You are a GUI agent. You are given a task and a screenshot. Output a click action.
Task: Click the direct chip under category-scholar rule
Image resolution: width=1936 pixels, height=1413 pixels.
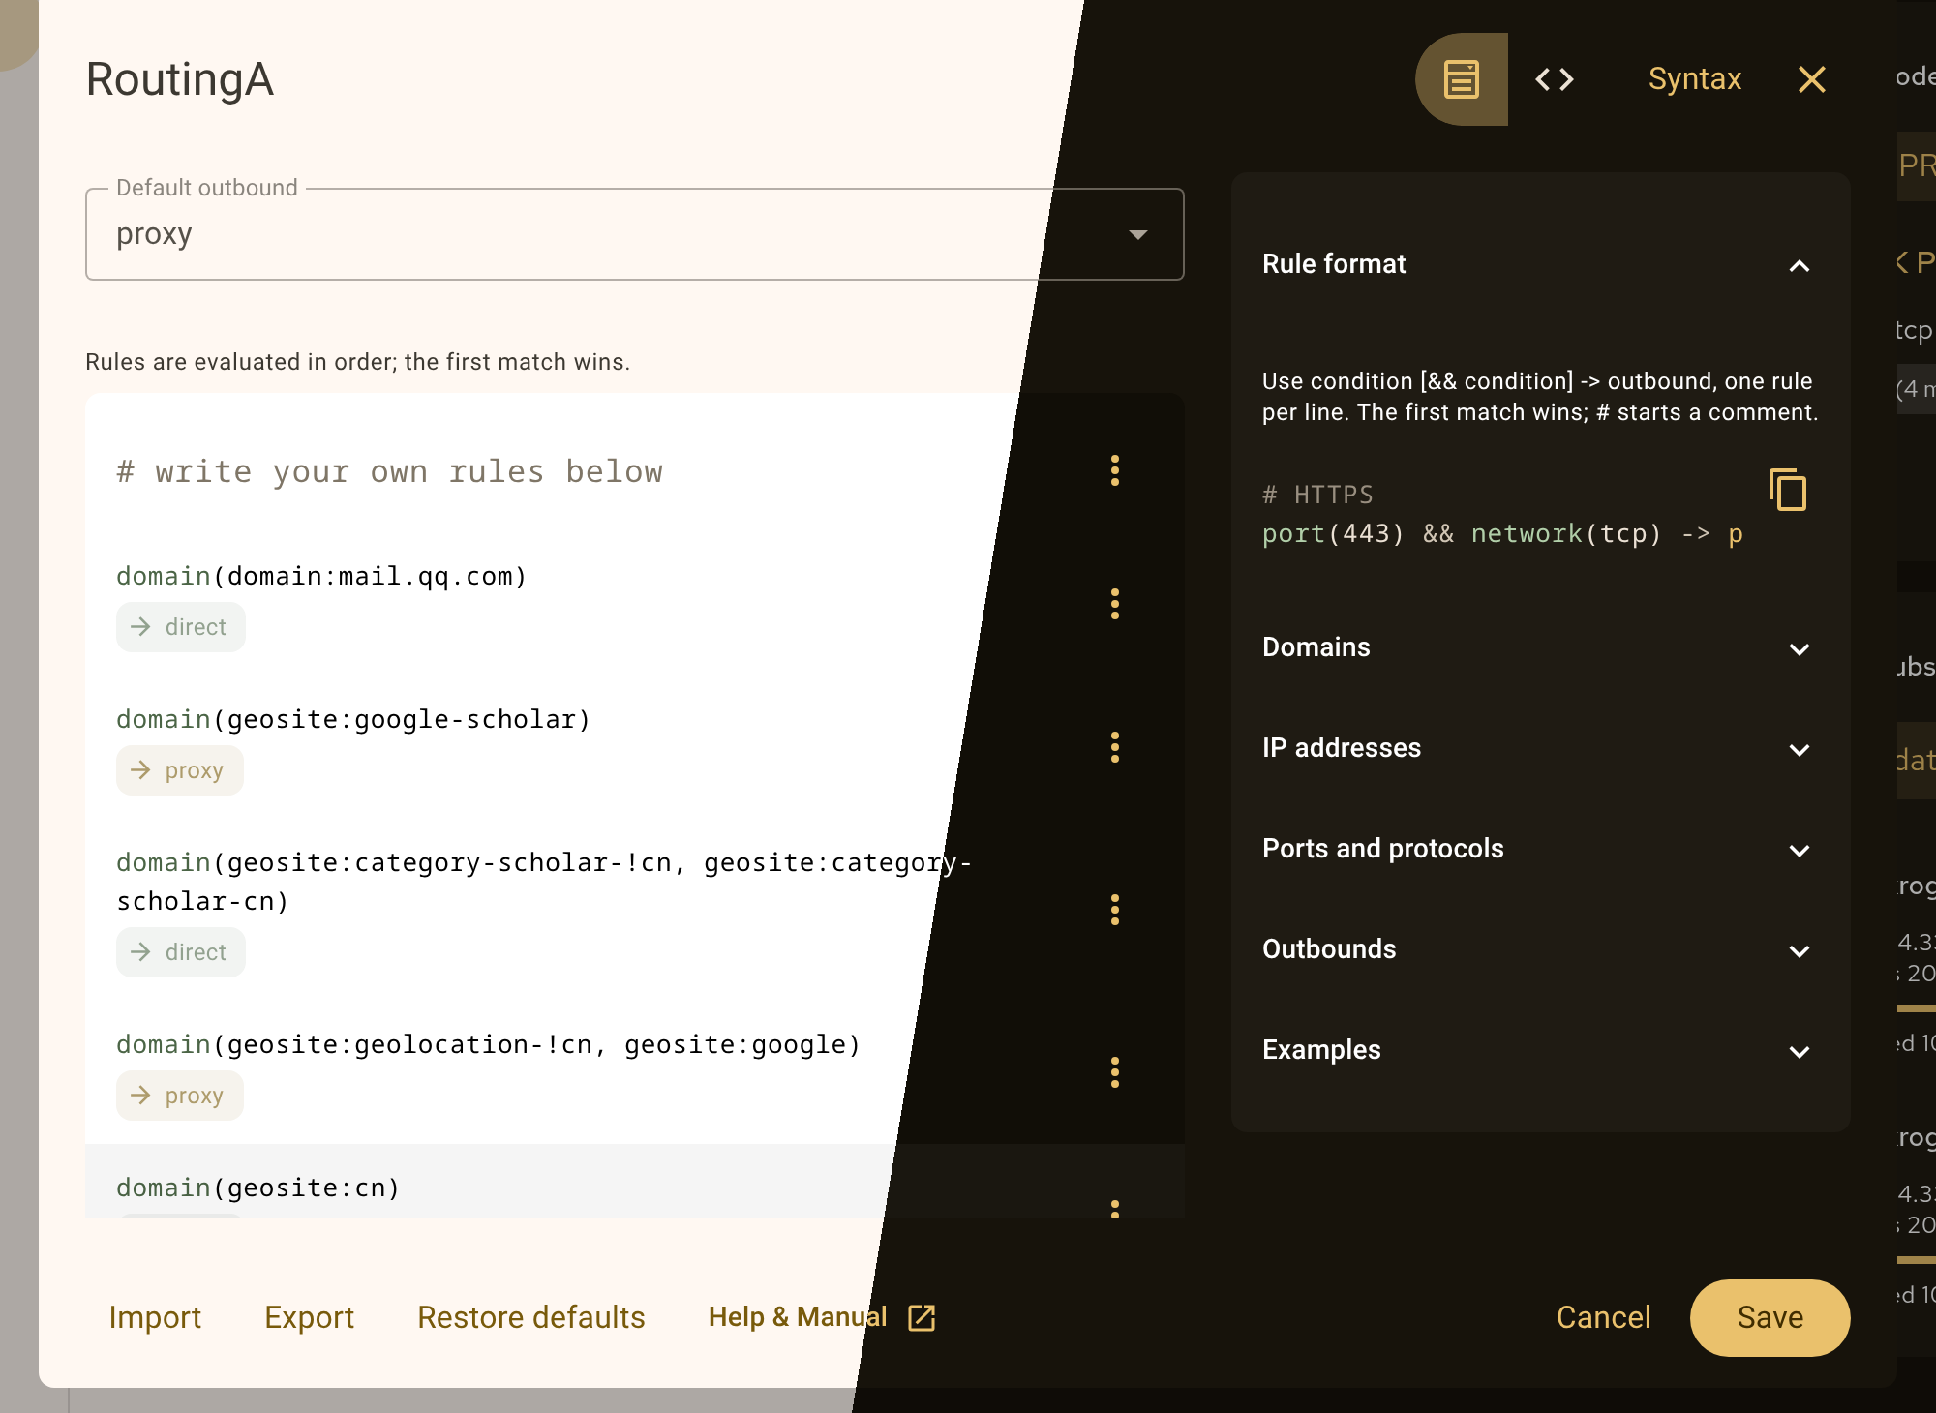coord(181,952)
